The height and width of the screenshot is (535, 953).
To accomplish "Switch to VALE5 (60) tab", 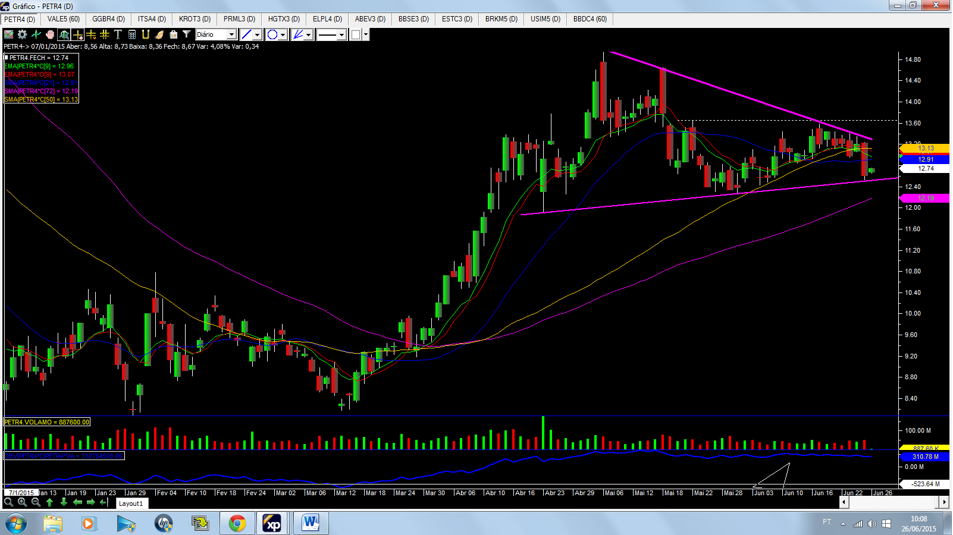I will click(x=64, y=19).
